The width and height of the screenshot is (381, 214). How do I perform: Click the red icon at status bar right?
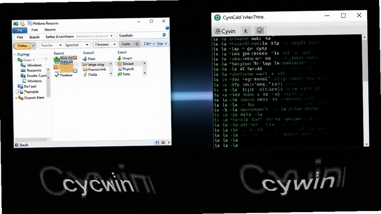point(163,143)
